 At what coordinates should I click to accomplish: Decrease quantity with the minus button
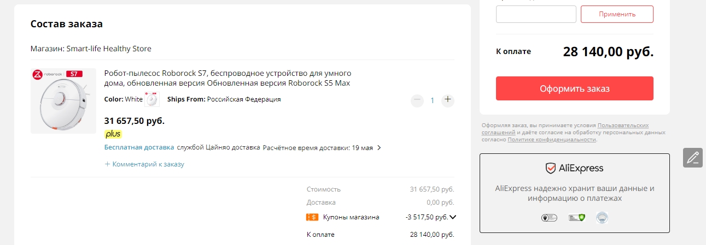[417, 100]
